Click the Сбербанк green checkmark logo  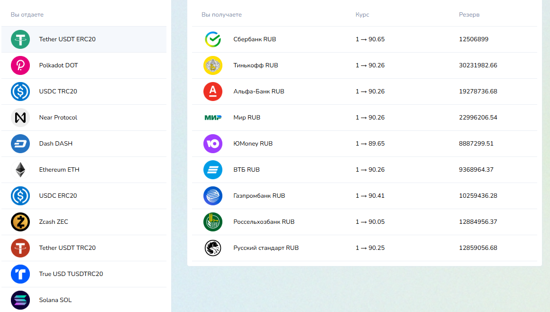pos(213,39)
